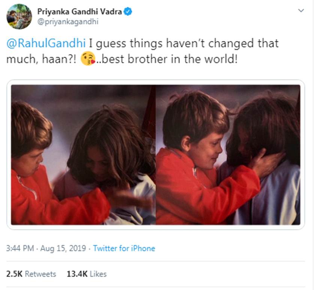Open the left childhood photo
Viewport: 319px width, 290px height.
pyautogui.click(x=83, y=155)
